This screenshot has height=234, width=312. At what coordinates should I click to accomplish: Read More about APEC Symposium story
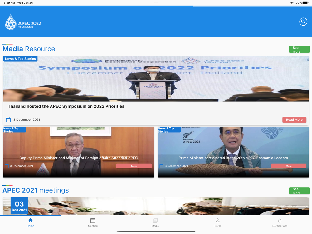(x=294, y=119)
